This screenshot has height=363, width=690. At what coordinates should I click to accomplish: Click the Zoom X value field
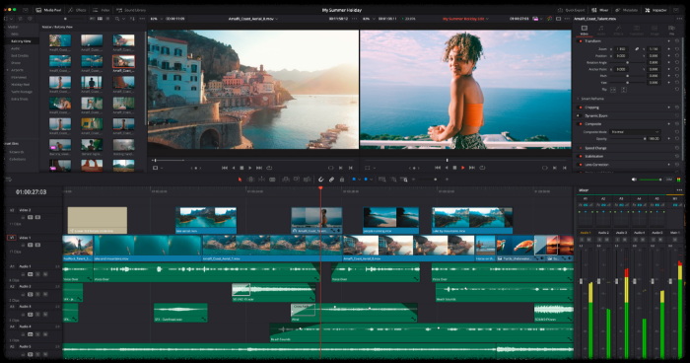(x=621, y=49)
